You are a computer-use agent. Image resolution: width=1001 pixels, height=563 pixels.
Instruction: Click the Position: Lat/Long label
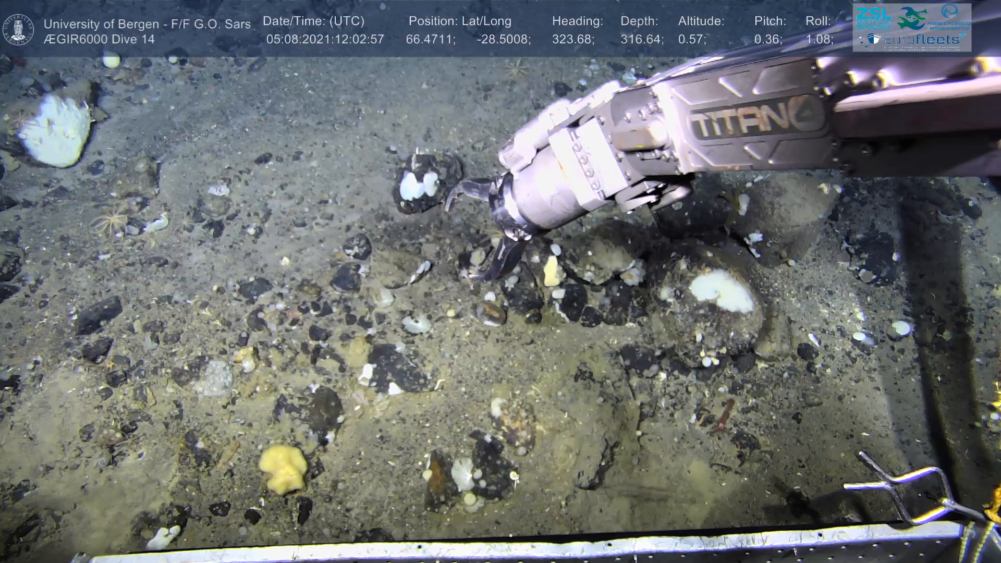point(460,21)
